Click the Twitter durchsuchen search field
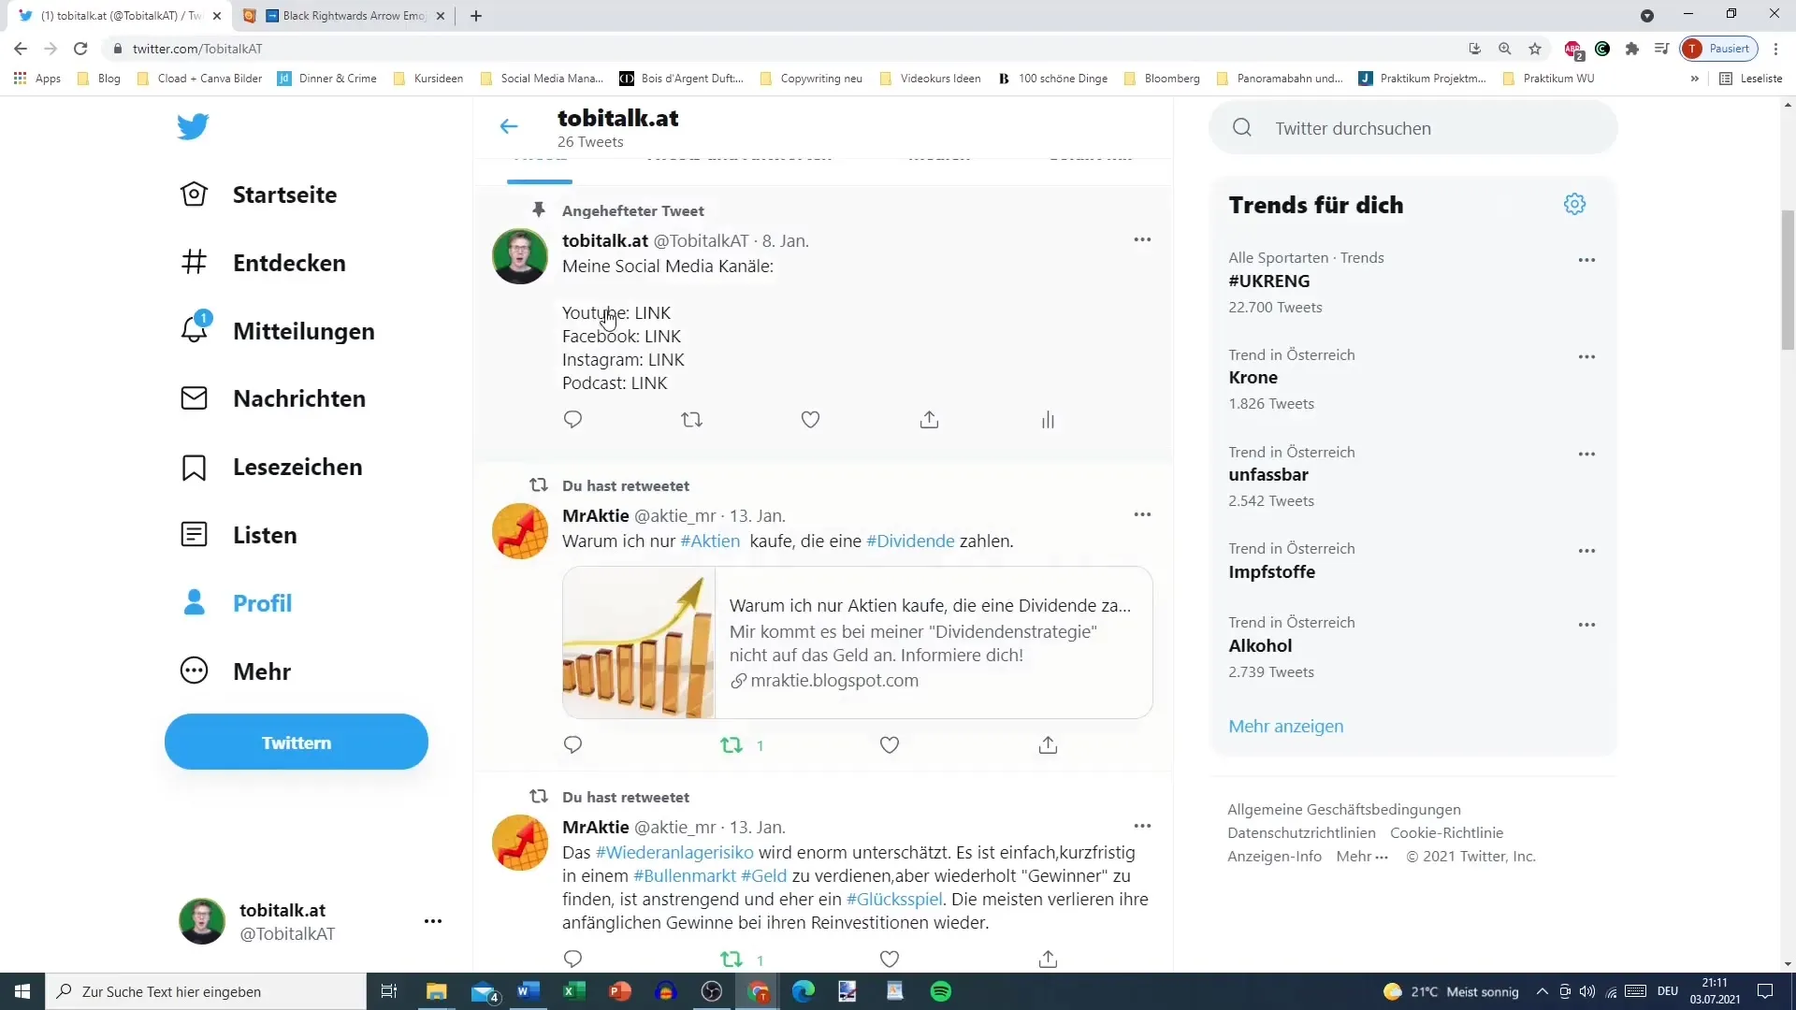 (1413, 128)
